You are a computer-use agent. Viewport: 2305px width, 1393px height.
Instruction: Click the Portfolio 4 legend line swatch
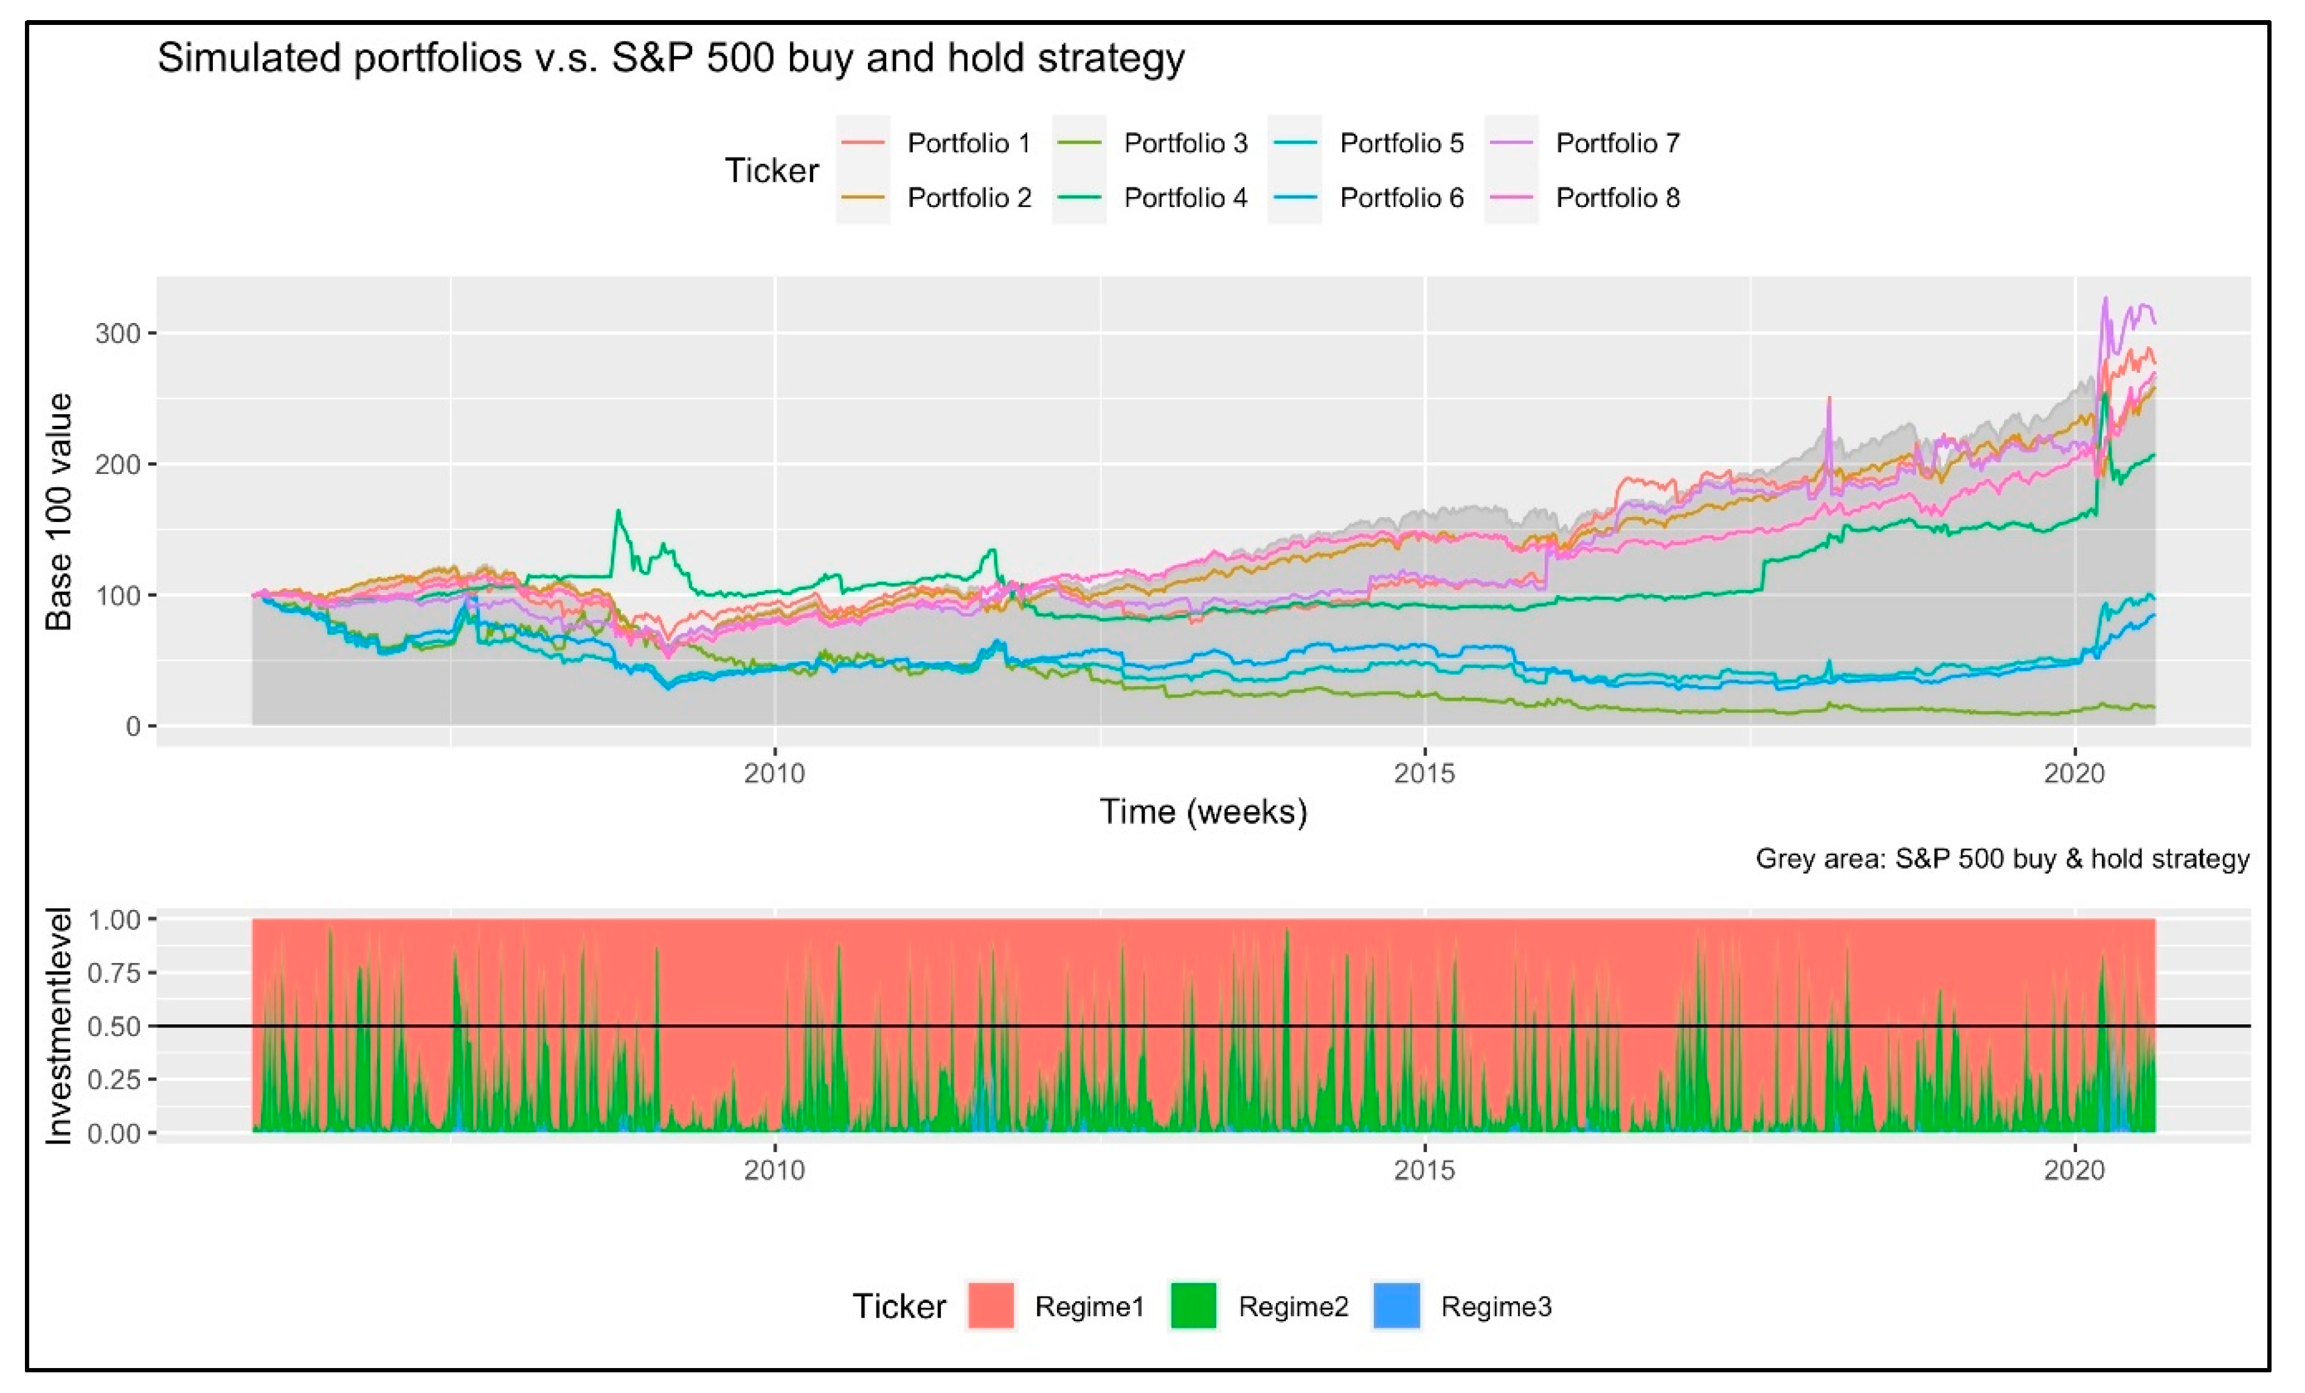coord(1078,198)
